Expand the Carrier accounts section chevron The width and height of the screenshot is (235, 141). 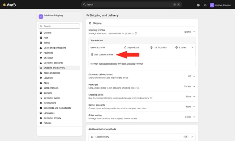click(x=194, y=107)
